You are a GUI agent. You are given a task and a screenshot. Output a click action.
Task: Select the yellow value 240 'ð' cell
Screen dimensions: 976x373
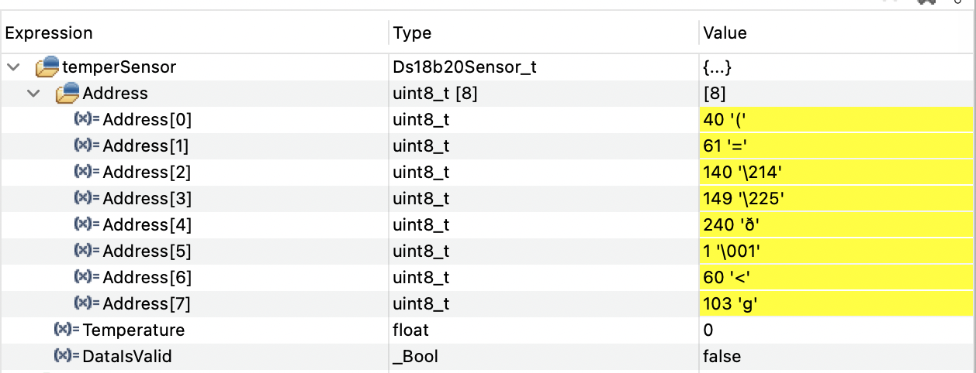click(x=836, y=225)
